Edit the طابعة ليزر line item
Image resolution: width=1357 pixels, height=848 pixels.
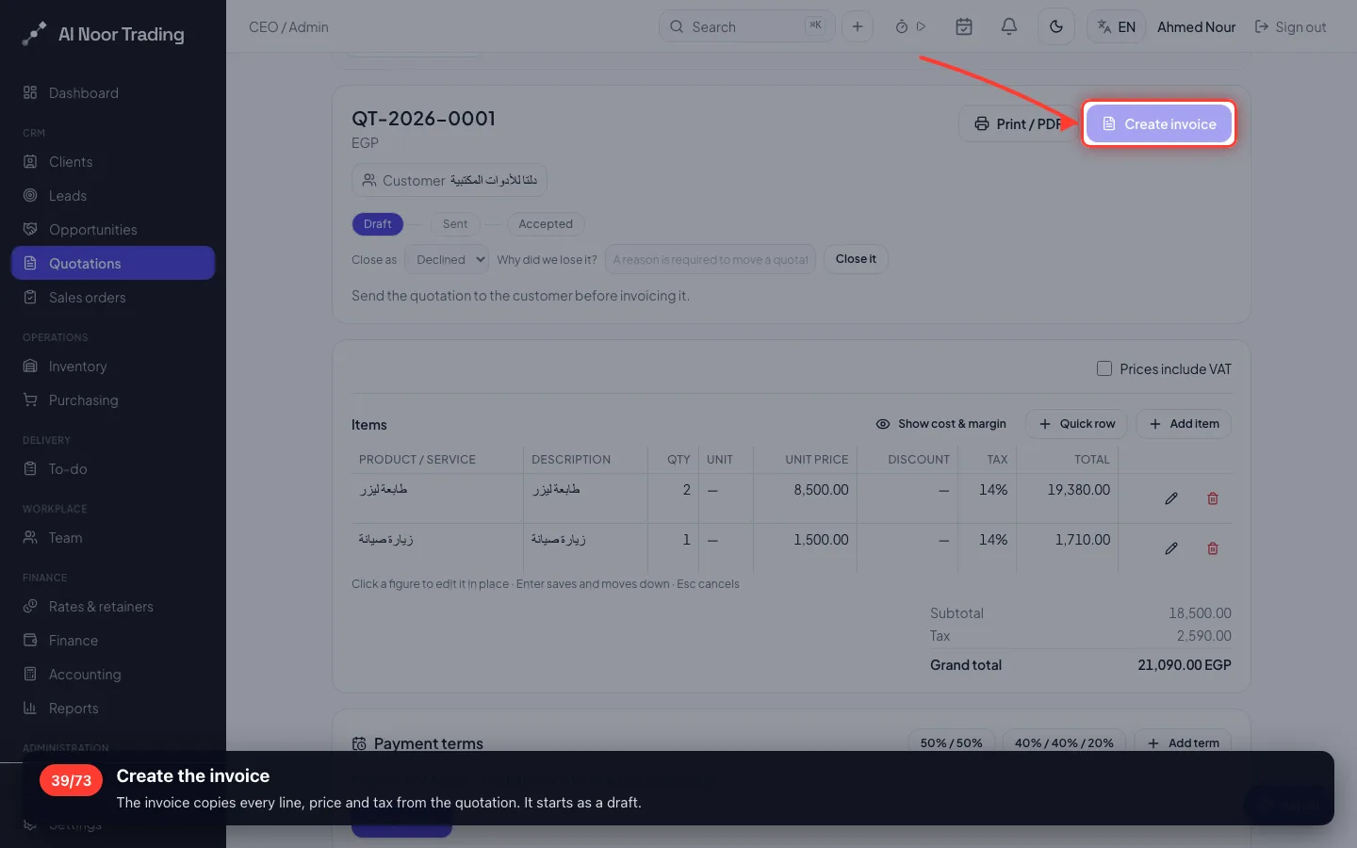coord(1171,498)
